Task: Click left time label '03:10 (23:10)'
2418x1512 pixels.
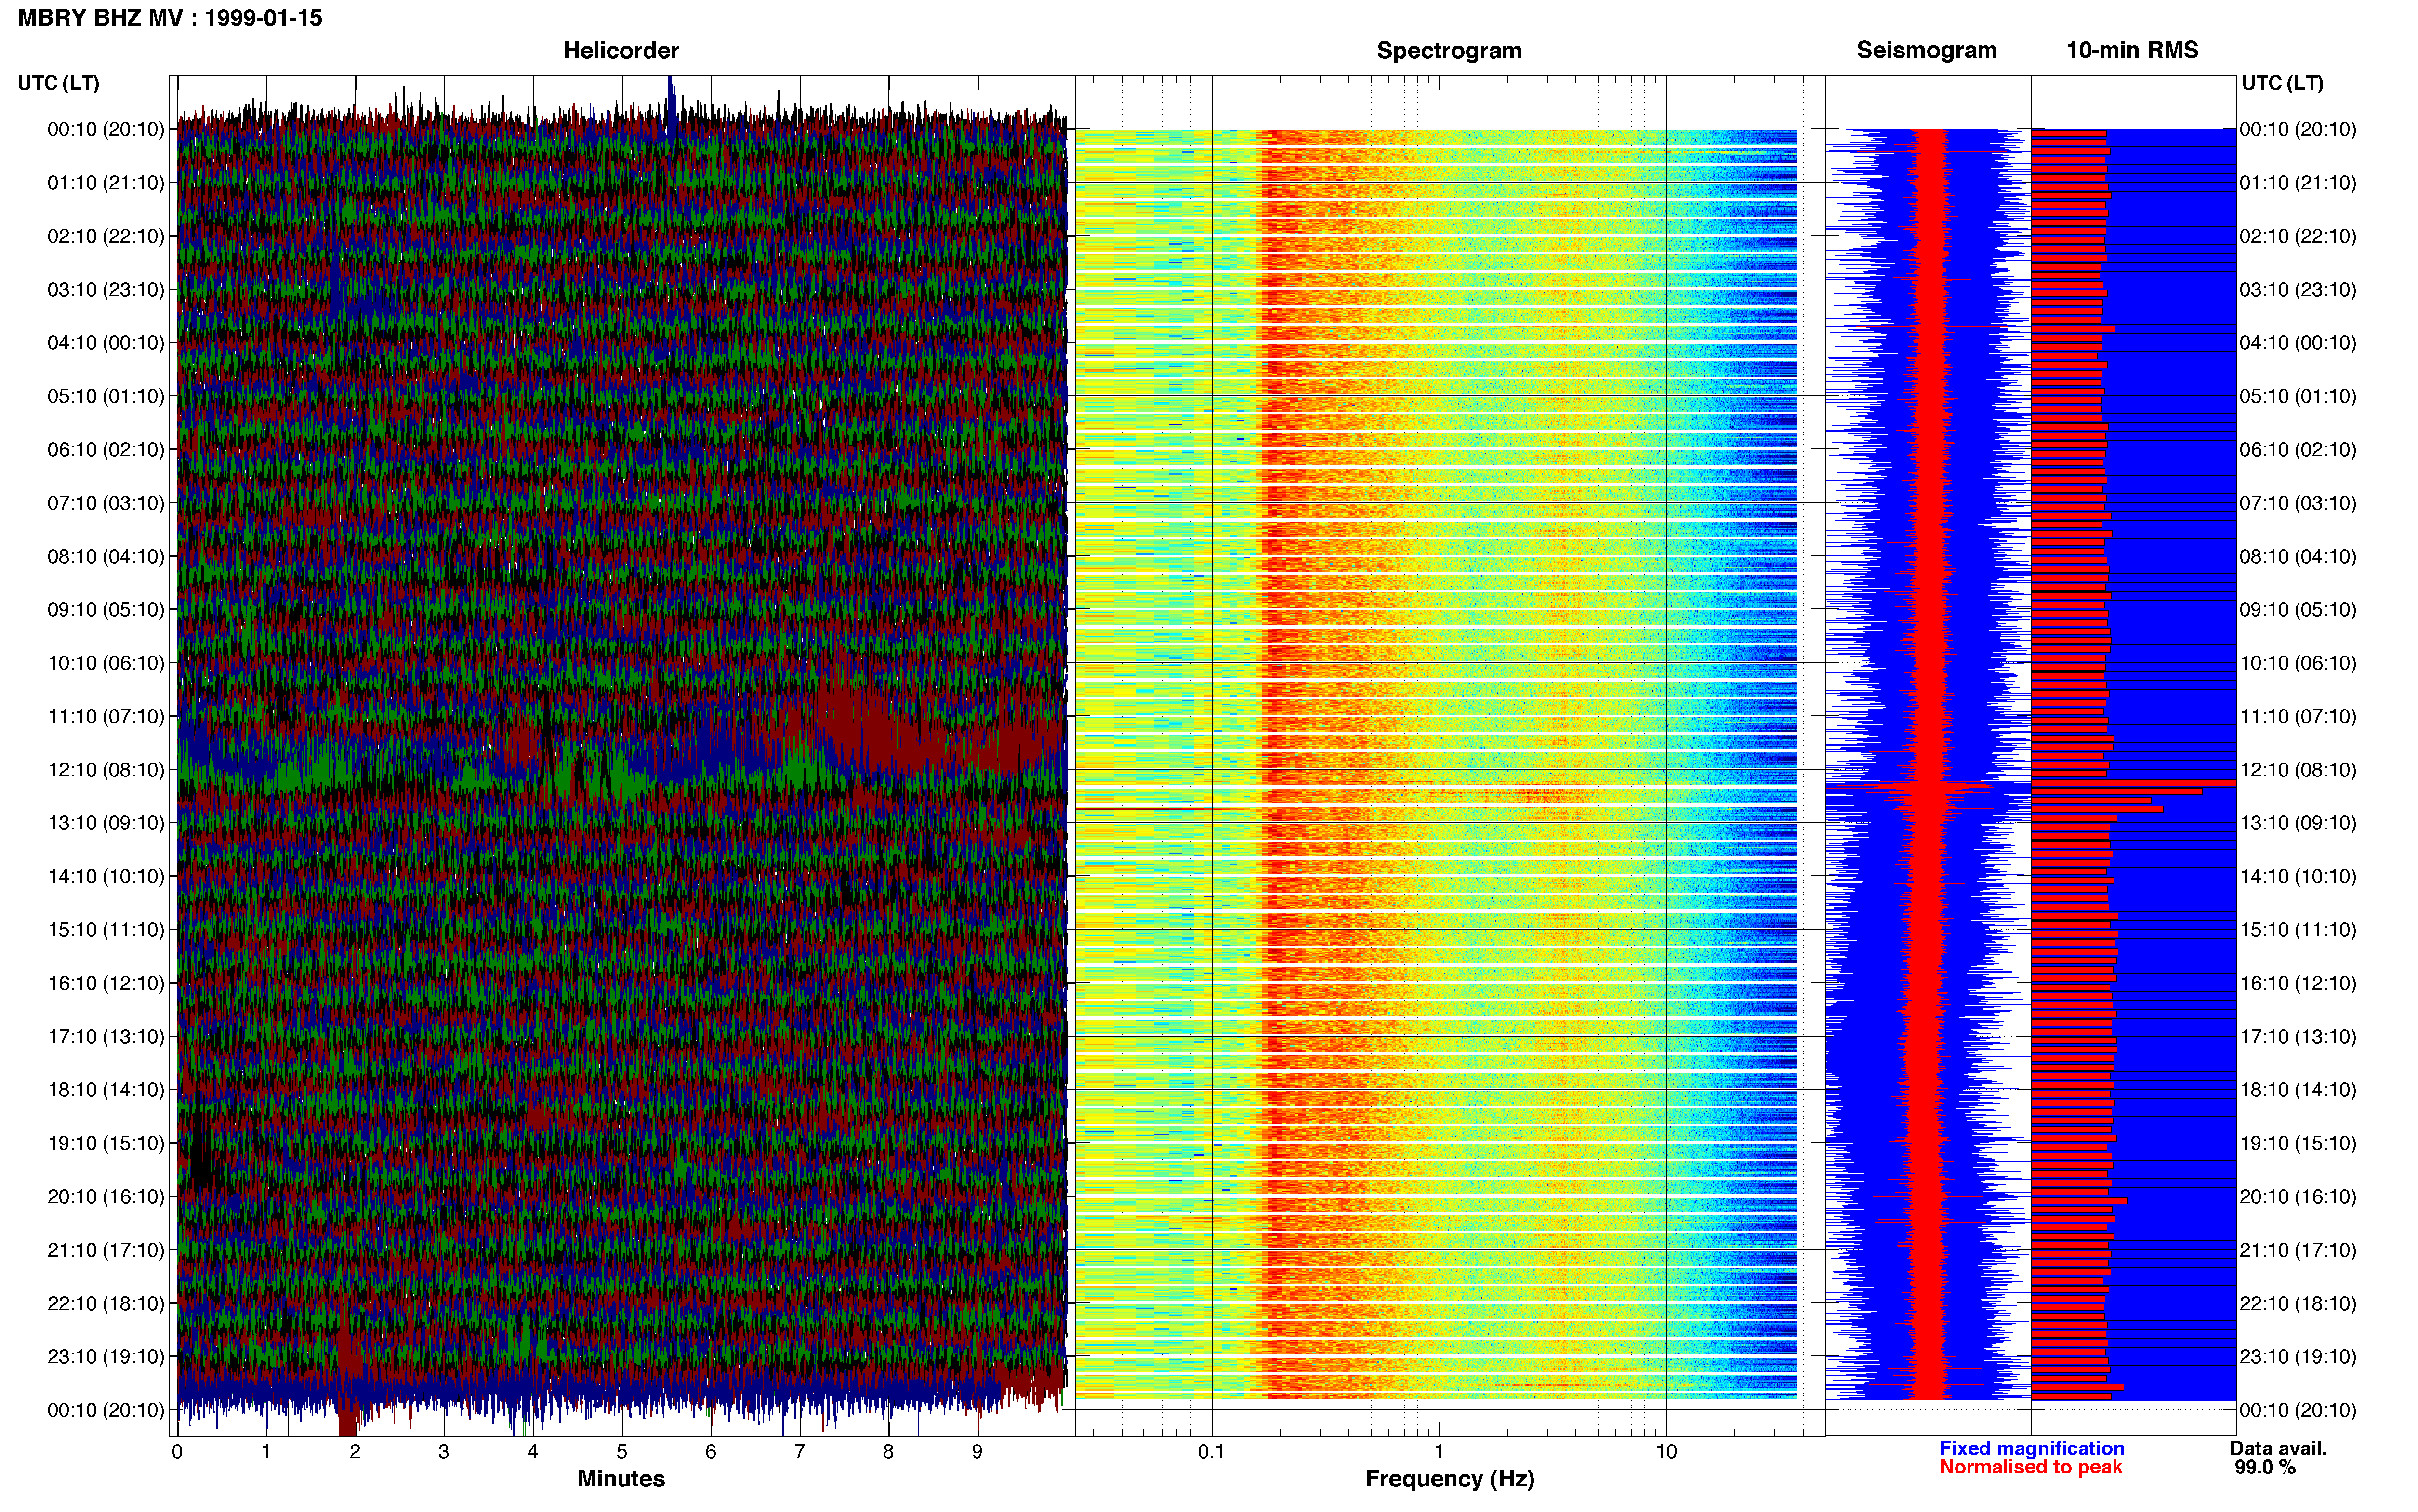Action: [106, 290]
